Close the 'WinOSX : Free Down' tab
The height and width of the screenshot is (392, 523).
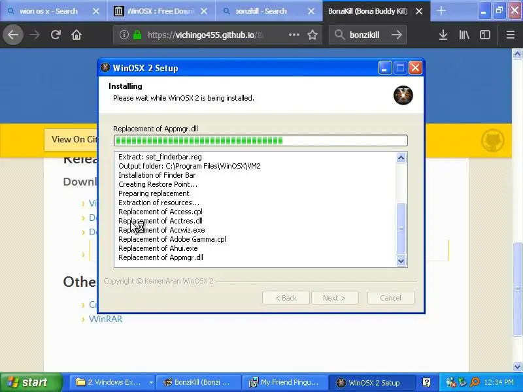point(204,11)
